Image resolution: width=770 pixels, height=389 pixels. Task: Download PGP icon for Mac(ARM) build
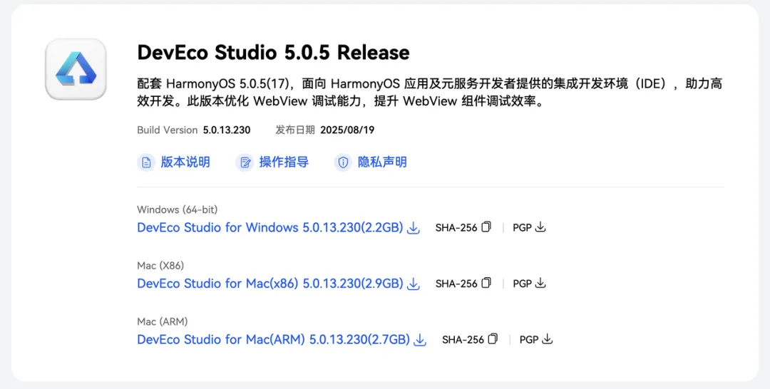(547, 338)
